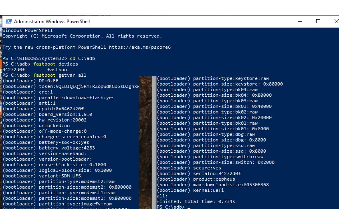The width and height of the screenshot is (339, 209).
Task: Click the 'off-mode-charge:0' line
Action: coord(44,131)
